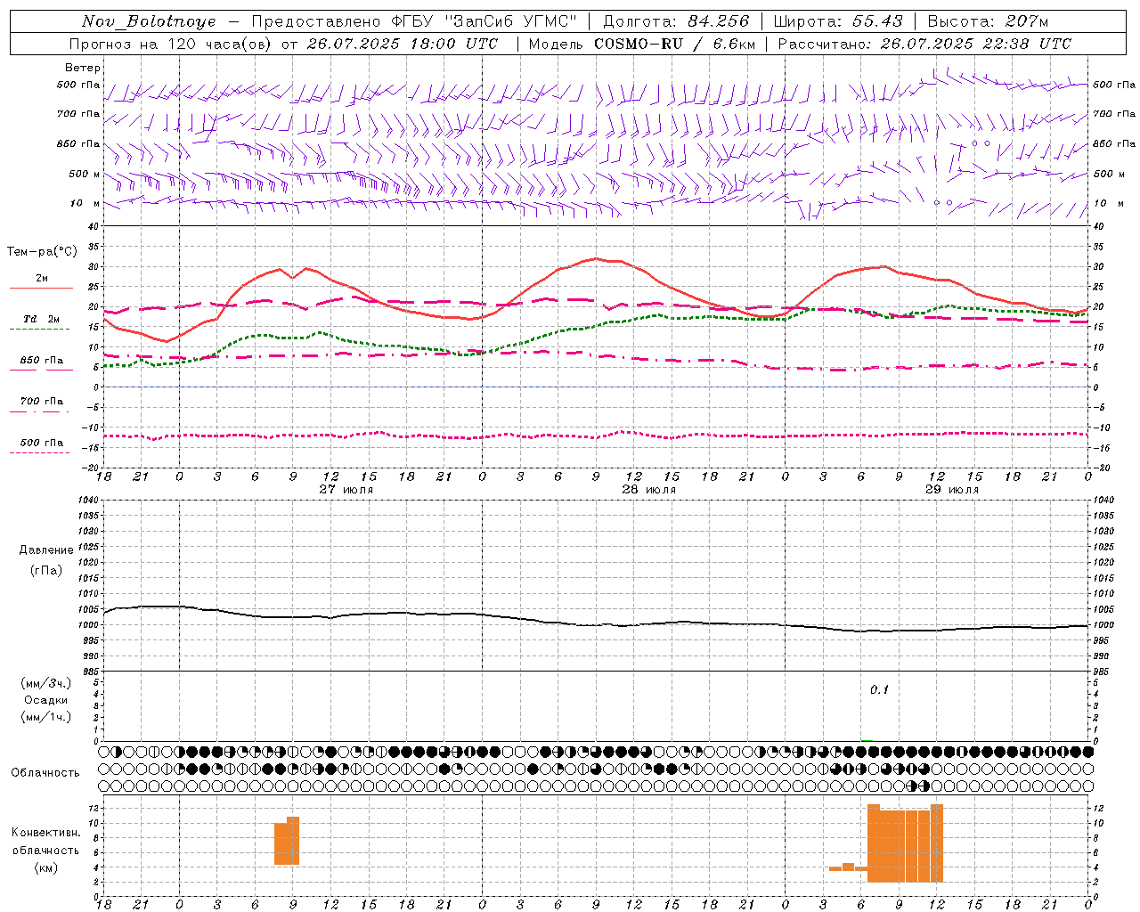
Task: Click the "Давление" pressure panel label
Action: (x=46, y=550)
